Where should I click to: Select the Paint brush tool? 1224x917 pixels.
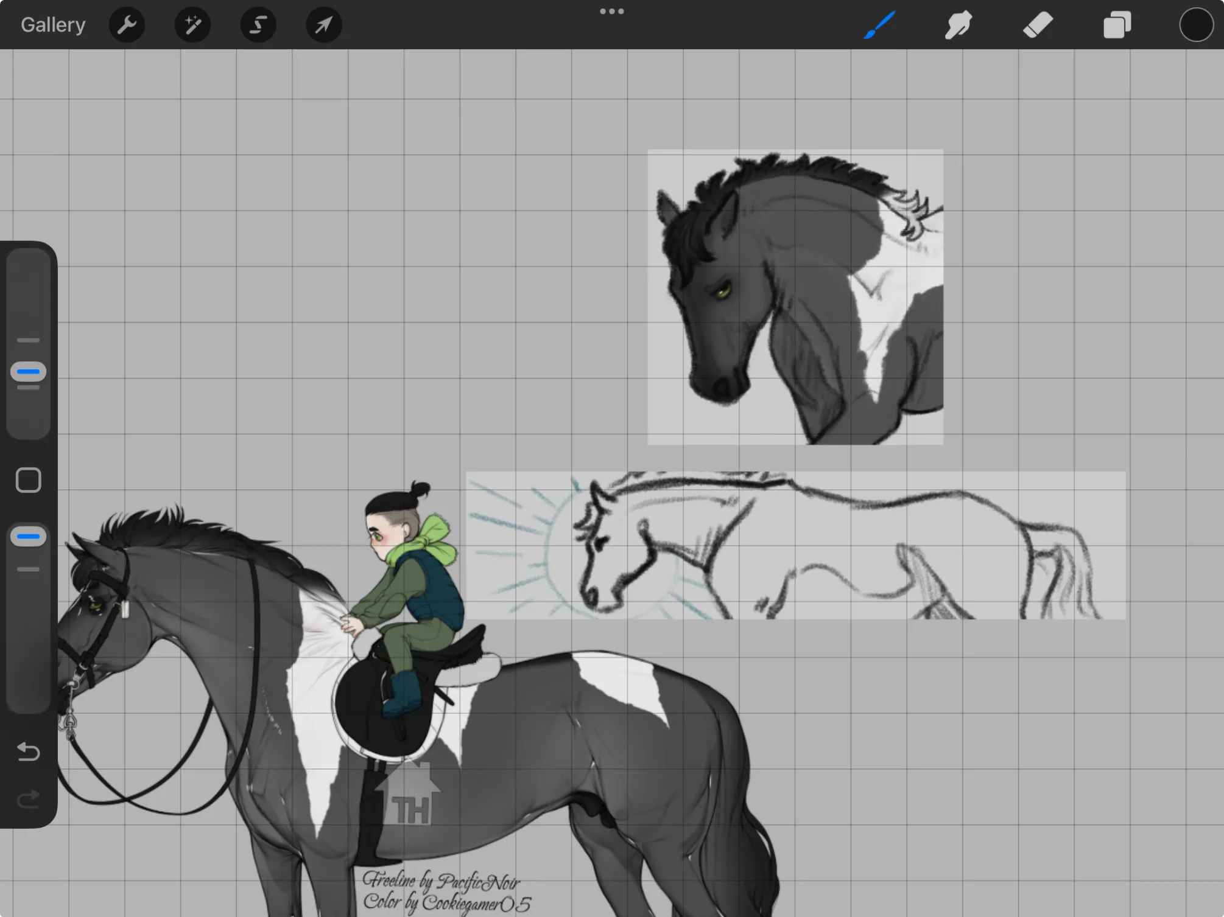click(x=879, y=25)
